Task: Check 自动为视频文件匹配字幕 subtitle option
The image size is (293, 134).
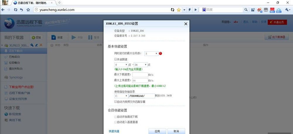Action: click(x=116, y=102)
